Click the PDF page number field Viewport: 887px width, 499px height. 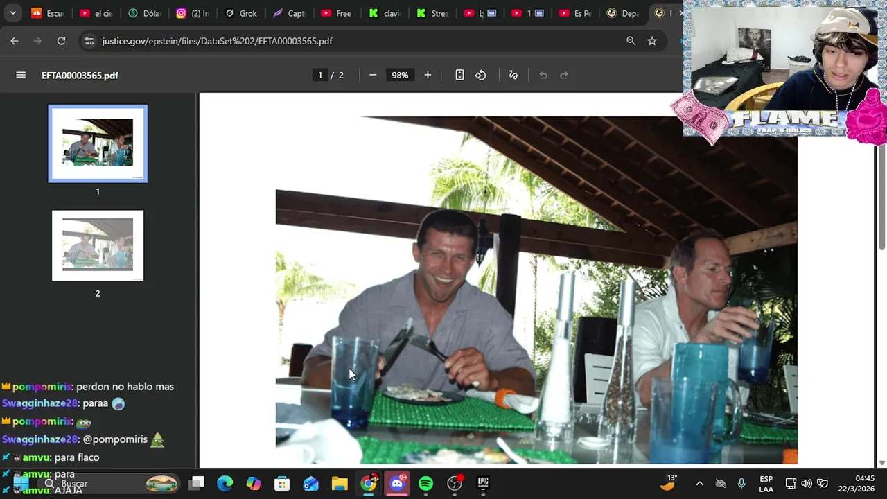(320, 75)
